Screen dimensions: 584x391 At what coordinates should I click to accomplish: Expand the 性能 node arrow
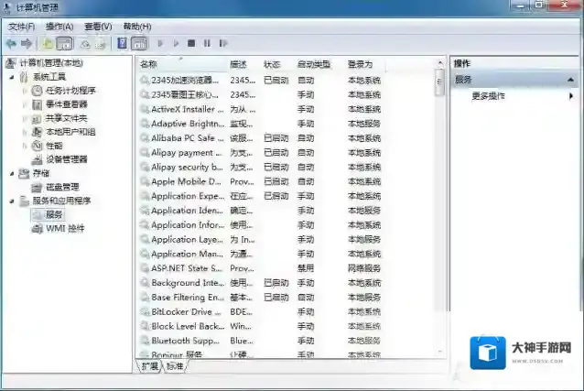point(25,146)
